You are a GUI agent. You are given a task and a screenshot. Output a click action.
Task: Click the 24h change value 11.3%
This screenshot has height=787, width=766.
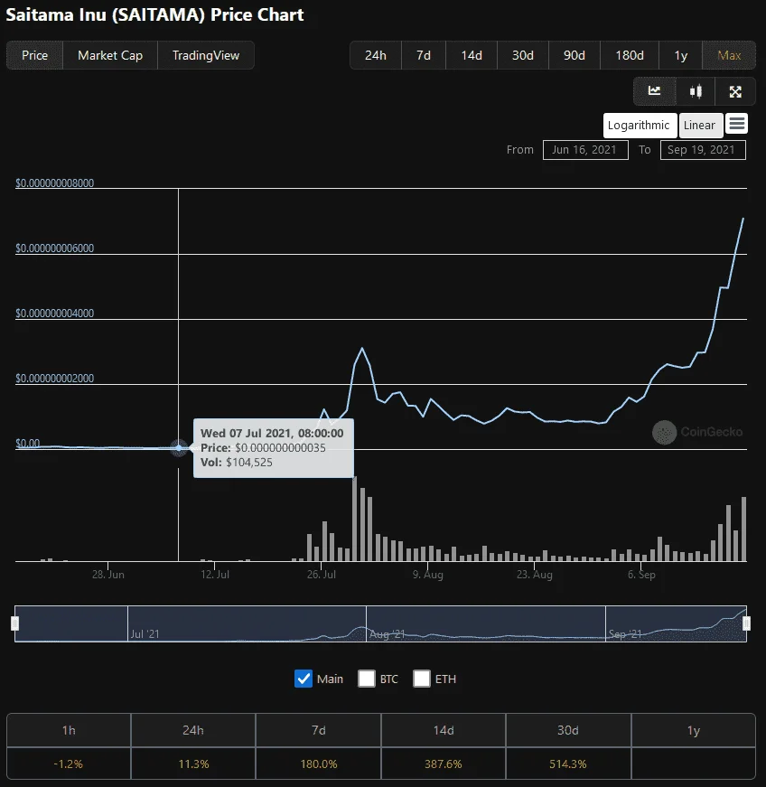(x=193, y=764)
